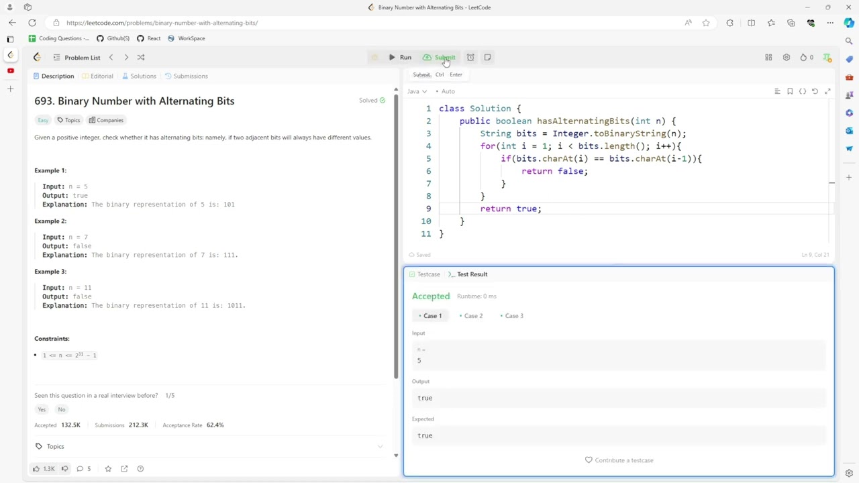
Task: Dislike the problem with thumbs down
Action: tap(64, 468)
